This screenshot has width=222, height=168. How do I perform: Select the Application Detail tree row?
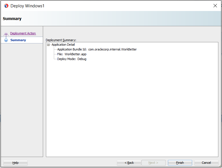point(63,45)
